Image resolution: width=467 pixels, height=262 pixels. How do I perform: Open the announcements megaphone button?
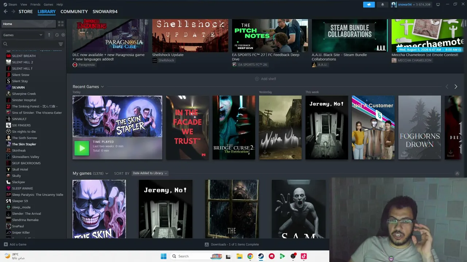click(x=369, y=4)
